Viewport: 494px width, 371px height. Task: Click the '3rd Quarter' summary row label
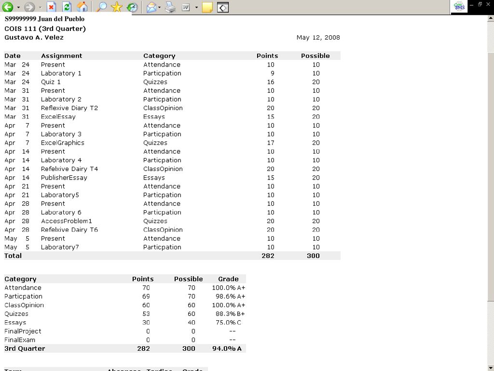point(25,349)
